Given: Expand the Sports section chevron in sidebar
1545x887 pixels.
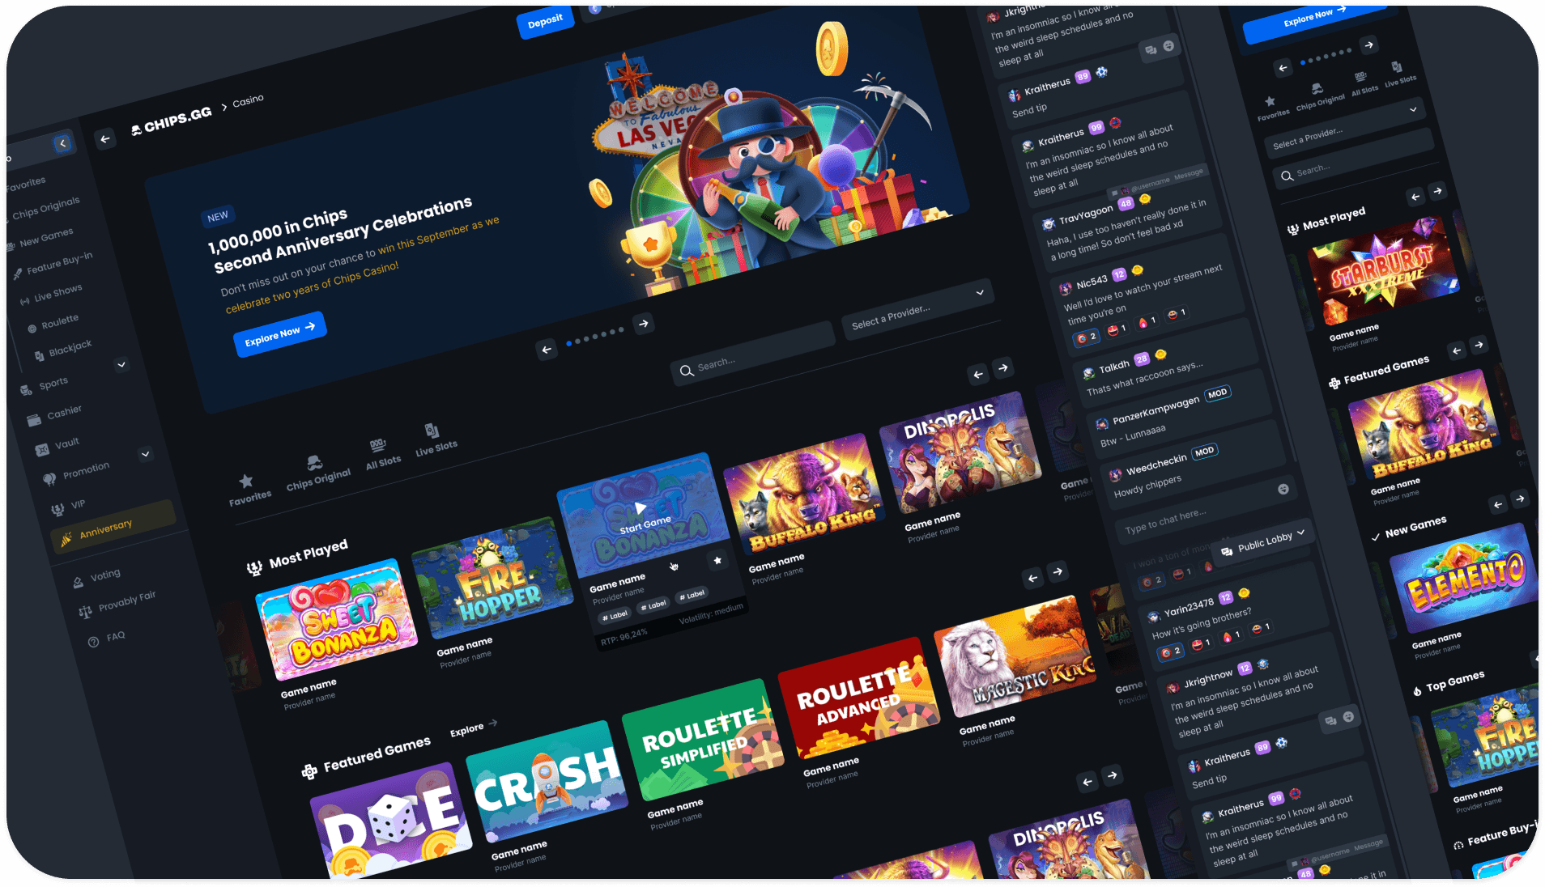Looking at the screenshot, I should click(121, 364).
